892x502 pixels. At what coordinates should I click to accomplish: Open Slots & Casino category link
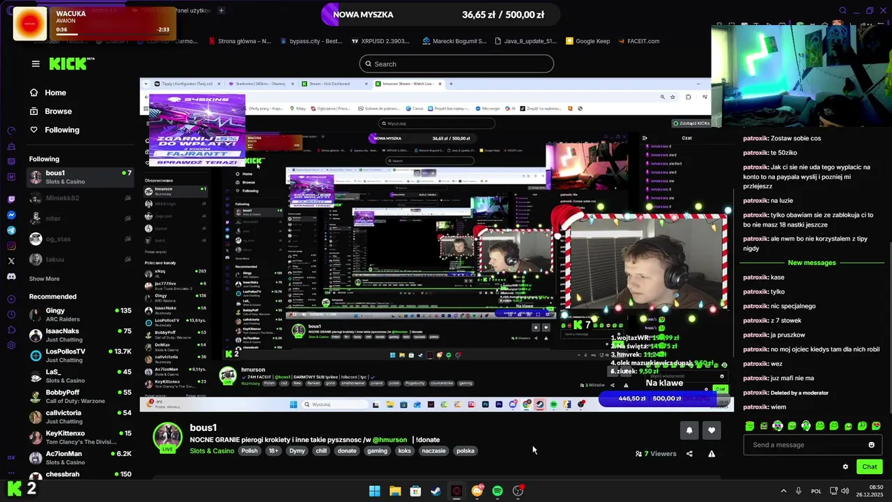(x=212, y=451)
